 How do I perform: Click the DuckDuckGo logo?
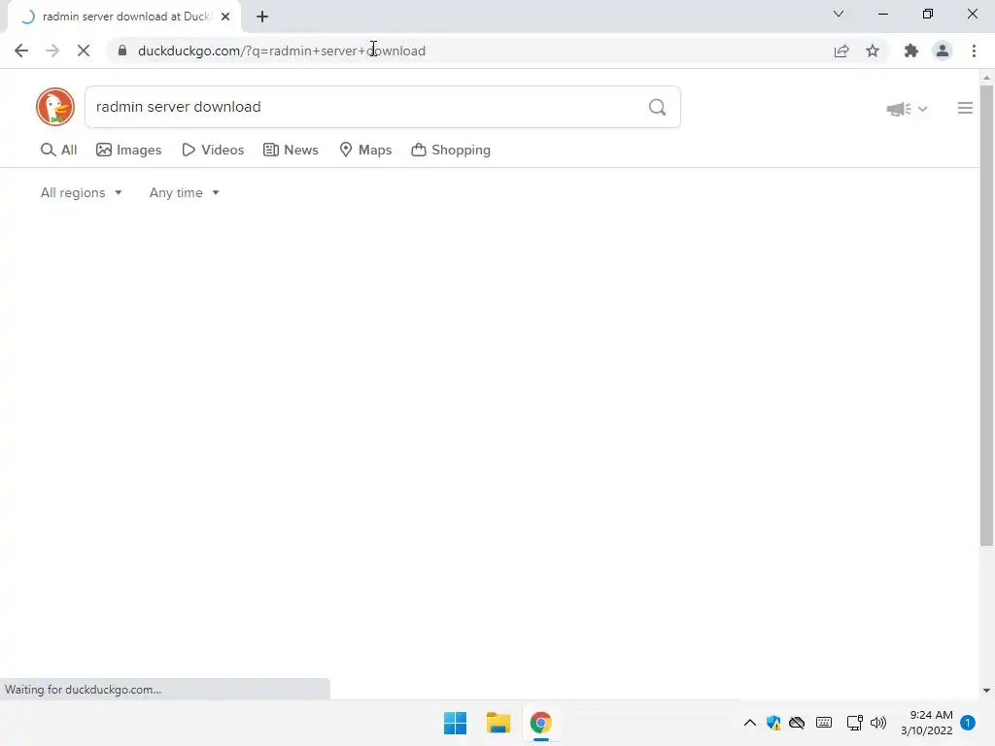click(55, 107)
